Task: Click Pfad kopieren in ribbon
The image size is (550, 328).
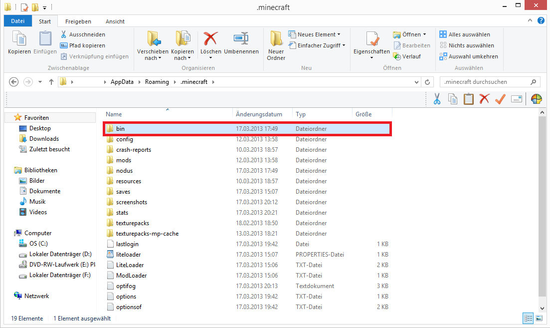Action: [83, 45]
